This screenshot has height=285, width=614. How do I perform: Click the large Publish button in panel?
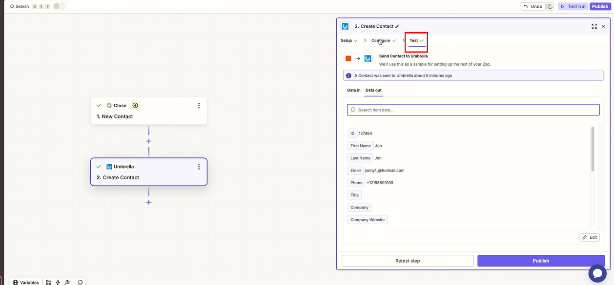point(541,261)
